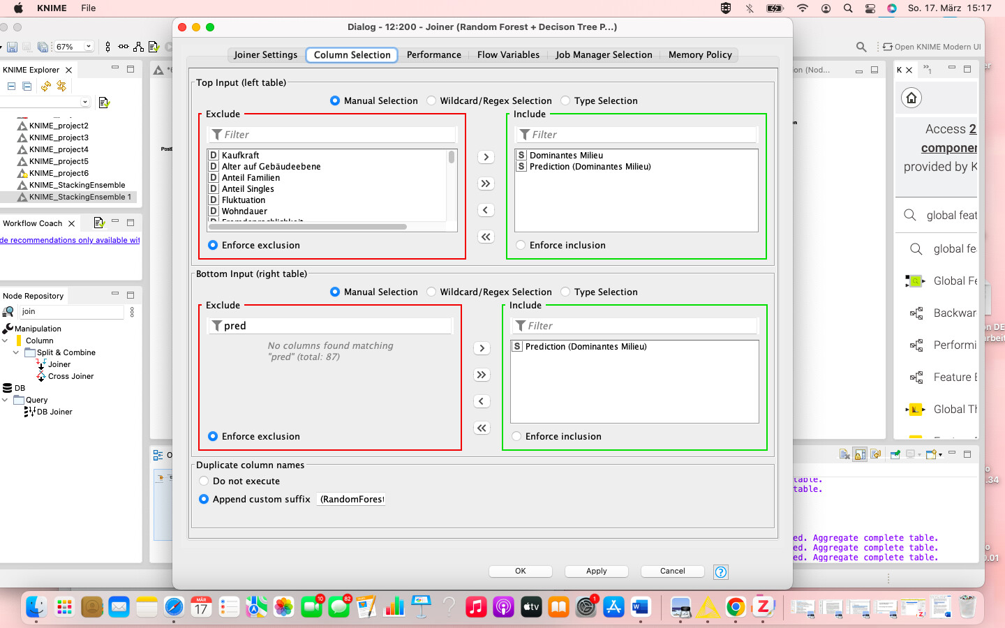Screen dimensions: 1005x628
Task: Open Google Chrome from the Dock
Action: (736, 607)
